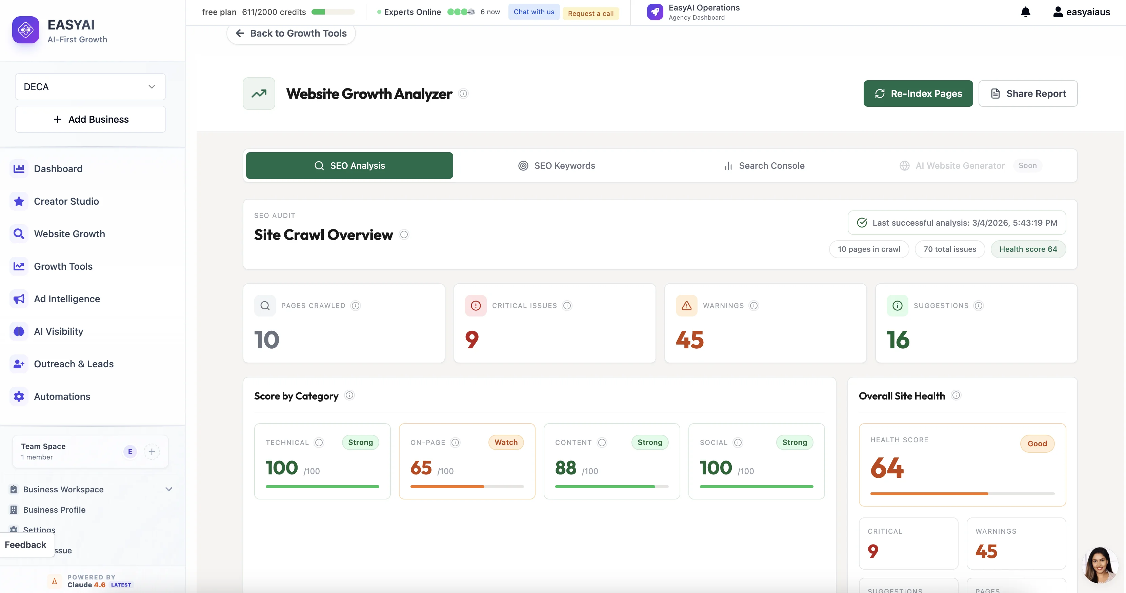Add a member to Team Space
The height and width of the screenshot is (593, 1126).
pyautogui.click(x=152, y=451)
